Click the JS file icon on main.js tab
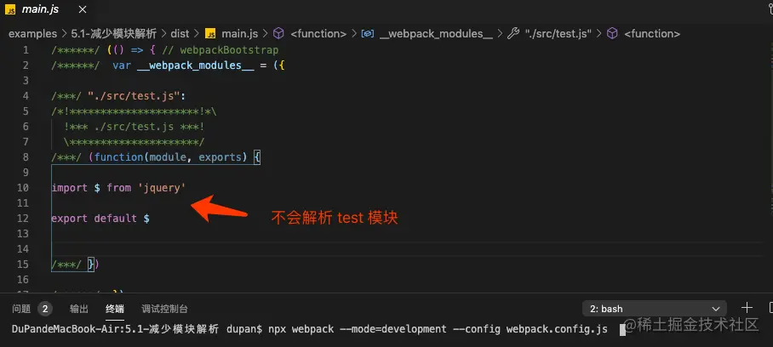Screen dimensions: 773x347 coord(12,10)
